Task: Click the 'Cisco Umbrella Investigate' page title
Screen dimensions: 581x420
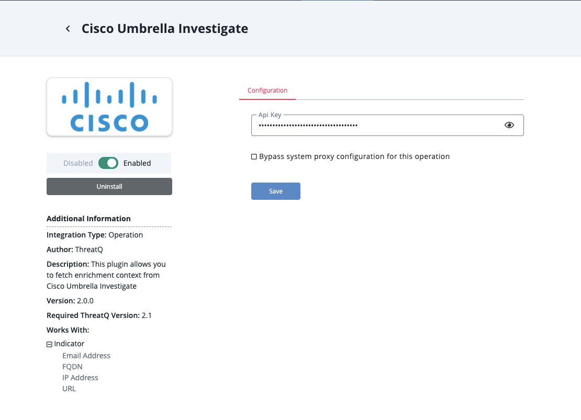Action: pos(165,29)
